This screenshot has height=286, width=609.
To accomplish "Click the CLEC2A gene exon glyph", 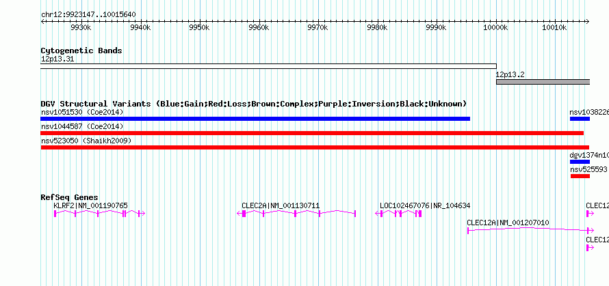I will [296, 214].
